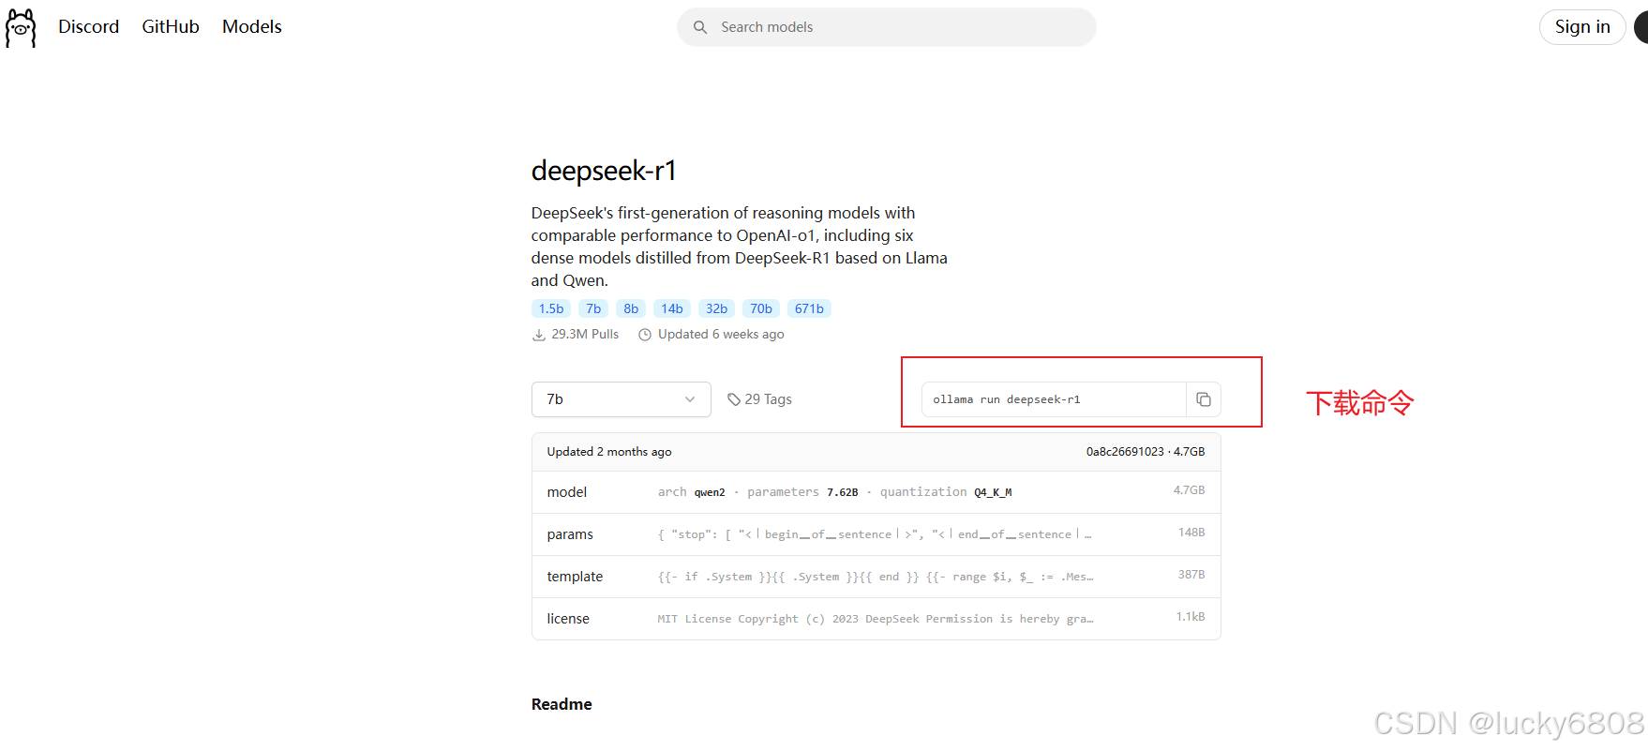The width and height of the screenshot is (1648, 751).
Task: Click the 1.1kB size in license row
Action: [x=1191, y=617]
